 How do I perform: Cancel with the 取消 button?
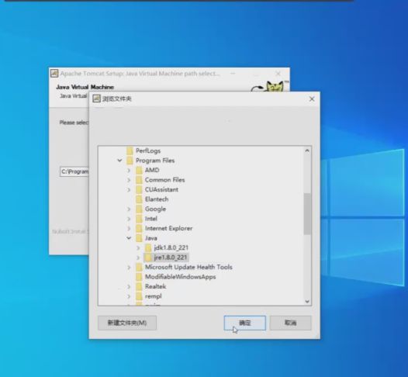pos(290,323)
